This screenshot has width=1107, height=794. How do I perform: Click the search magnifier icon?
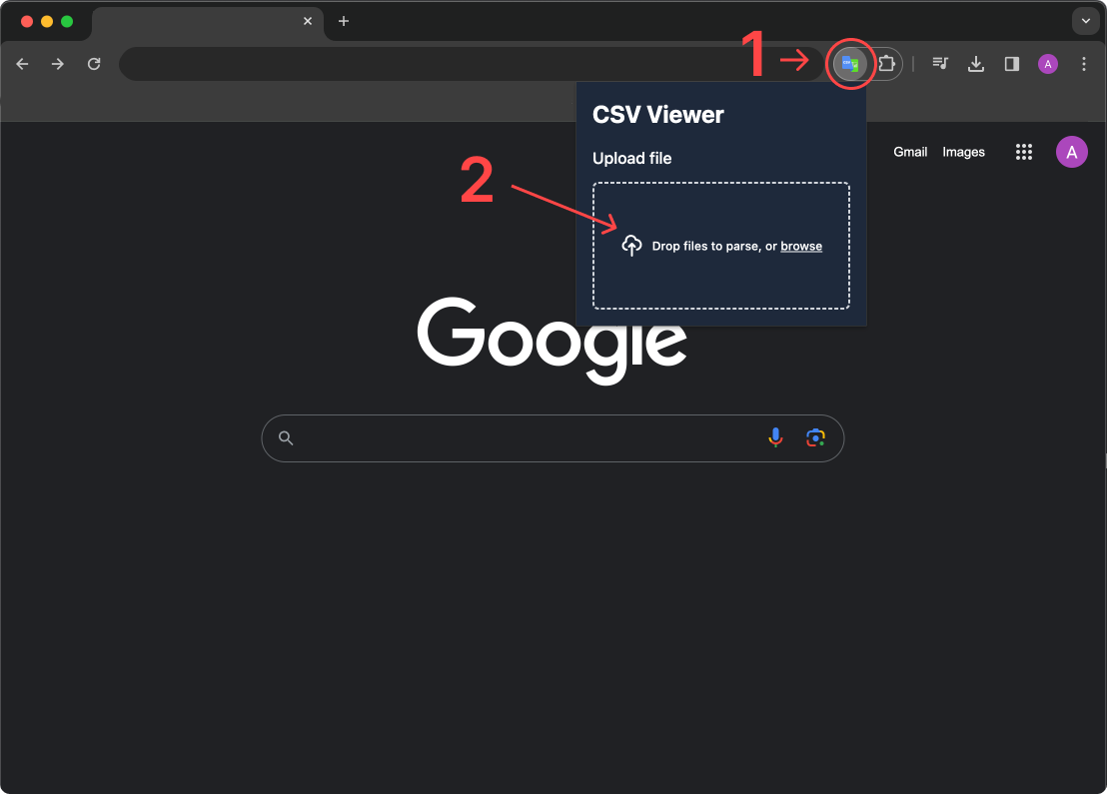tap(286, 437)
